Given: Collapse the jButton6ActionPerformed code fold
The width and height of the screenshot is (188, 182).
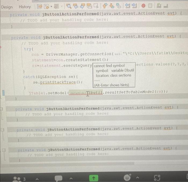Looking at the screenshot, I should tap(4, 150).
